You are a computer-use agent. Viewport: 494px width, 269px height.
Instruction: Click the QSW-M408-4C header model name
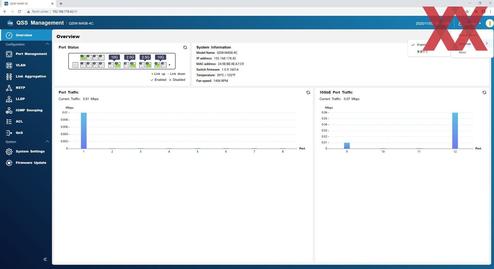tap(81, 23)
